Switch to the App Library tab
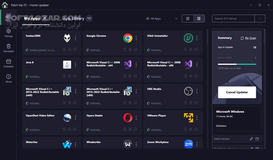 pyautogui.click(x=73, y=18)
